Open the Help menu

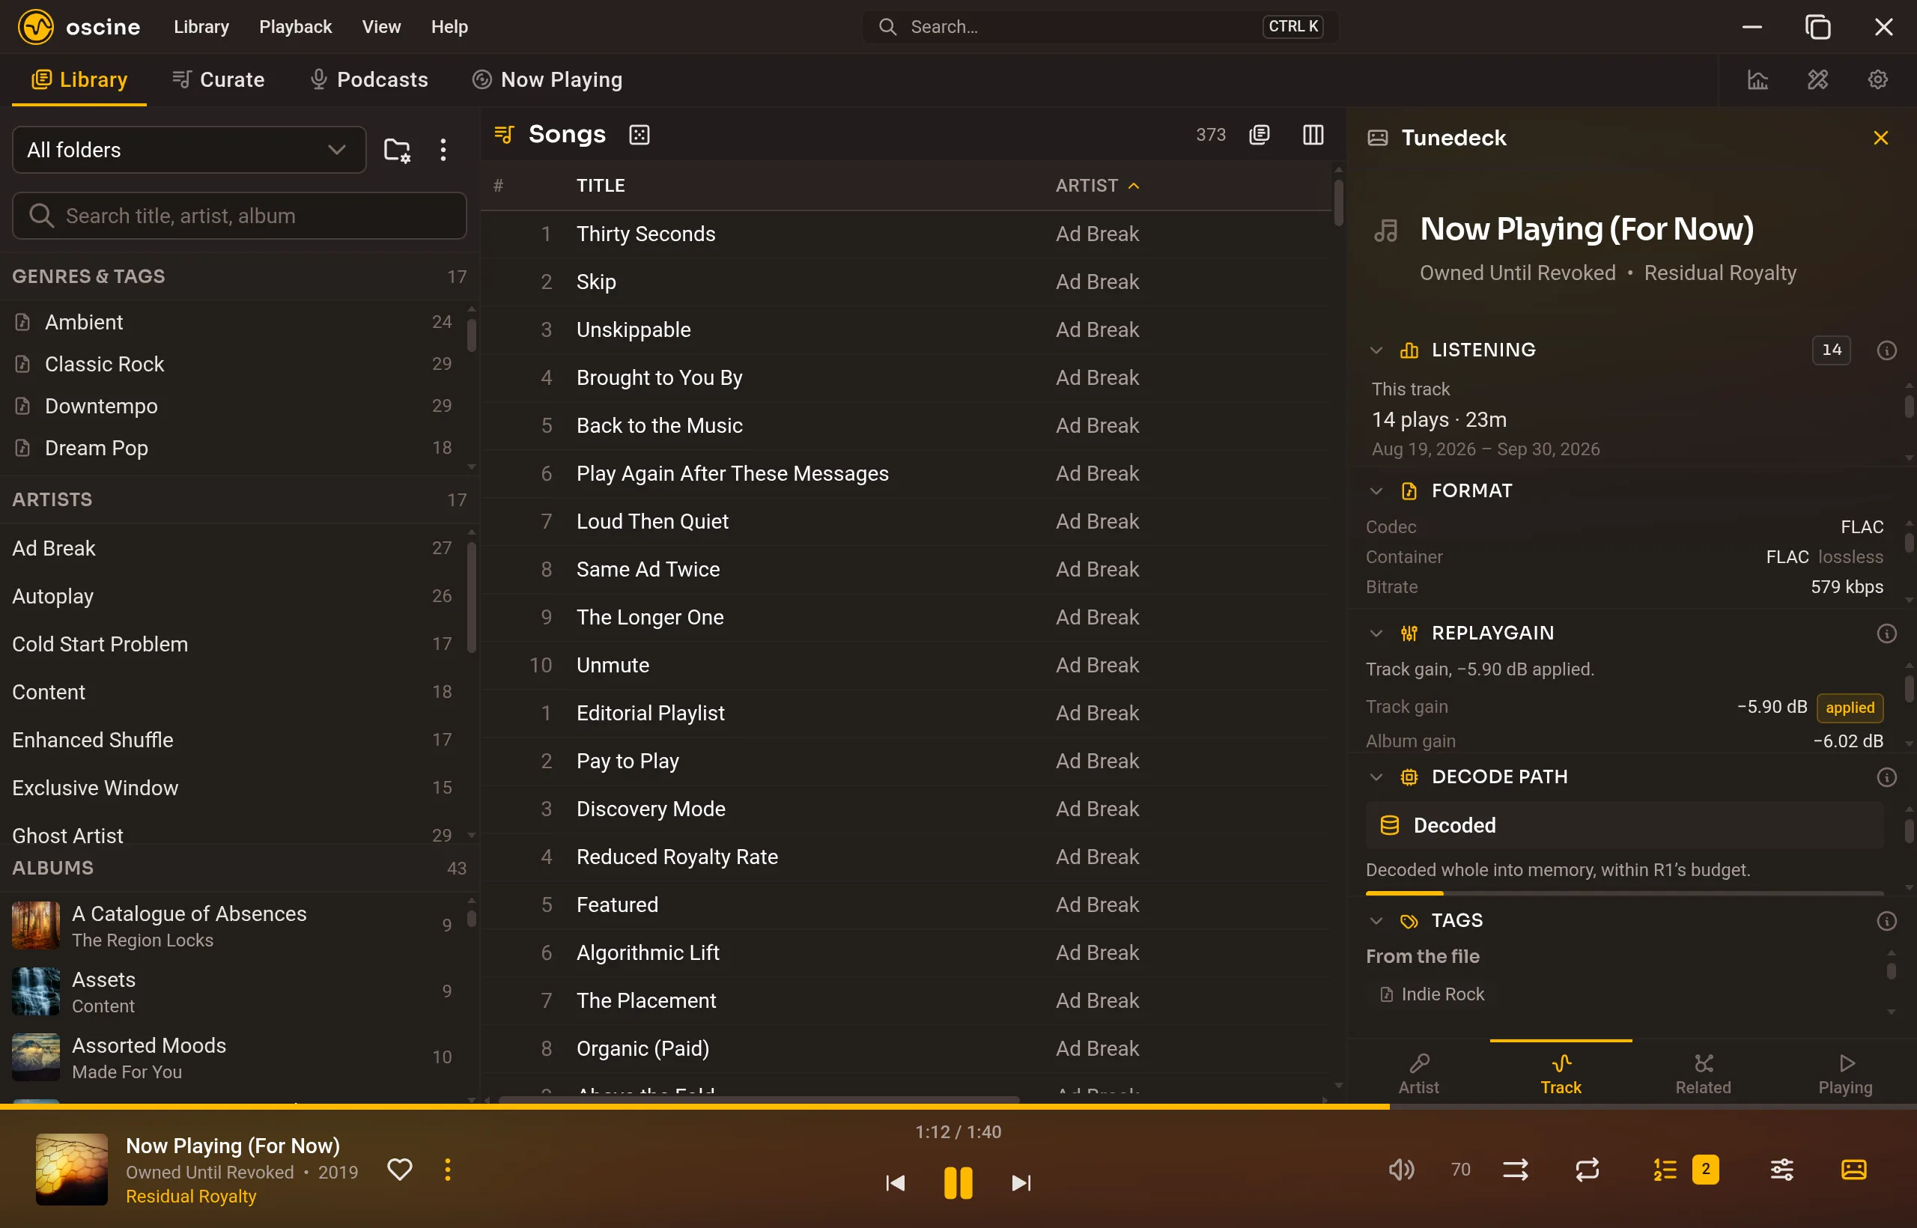(x=450, y=26)
